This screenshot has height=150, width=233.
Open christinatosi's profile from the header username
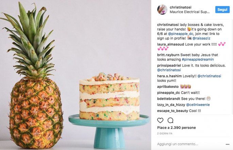tap(180, 7)
